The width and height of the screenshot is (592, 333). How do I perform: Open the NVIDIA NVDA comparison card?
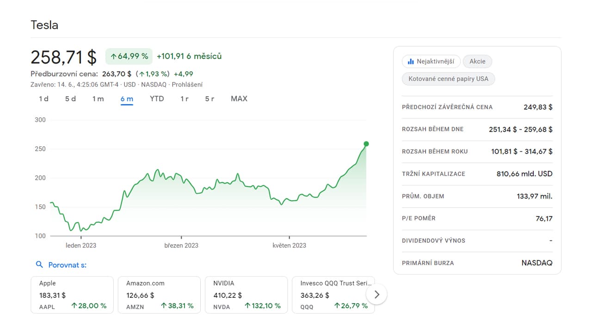[246, 295]
